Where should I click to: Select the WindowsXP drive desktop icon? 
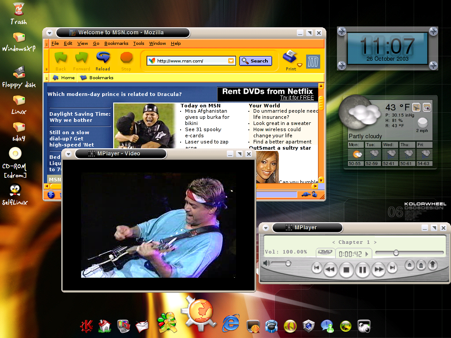point(18,42)
